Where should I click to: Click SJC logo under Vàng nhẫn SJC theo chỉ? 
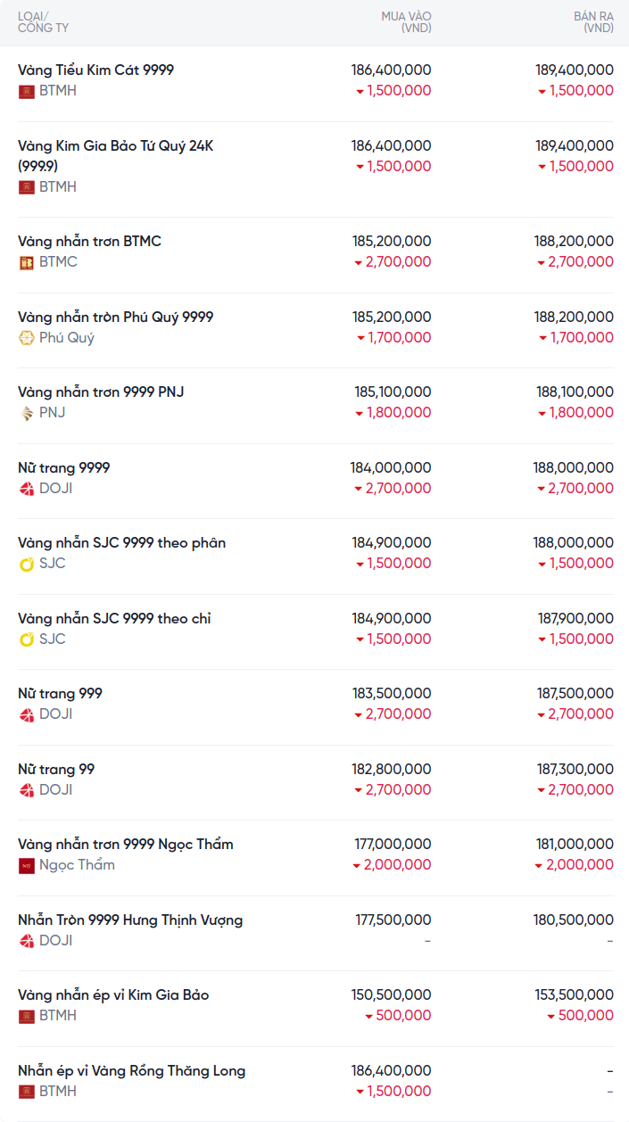27,639
